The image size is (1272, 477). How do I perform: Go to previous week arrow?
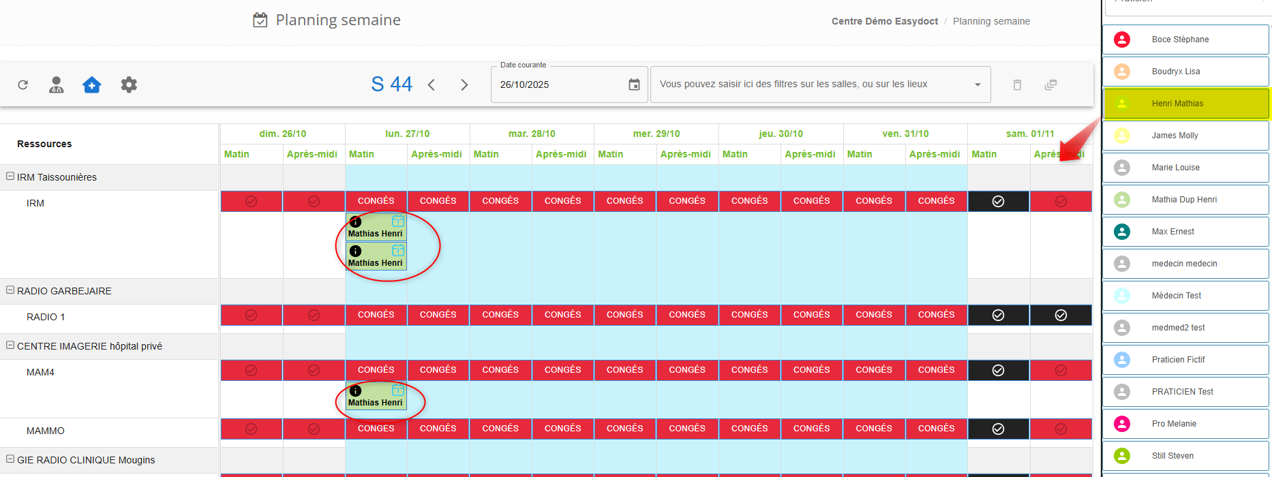(x=431, y=85)
